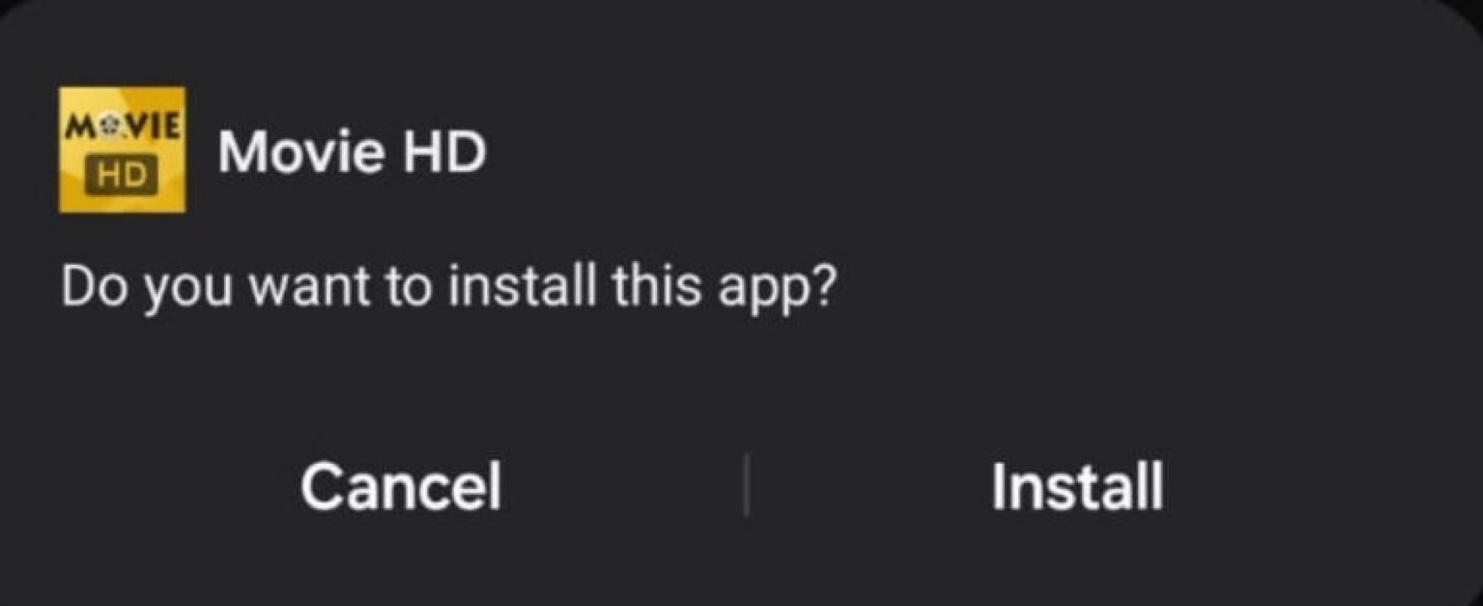This screenshot has height=606, width=1483.
Task: Click the divider between Cancel and Install
Action: [x=746, y=485]
